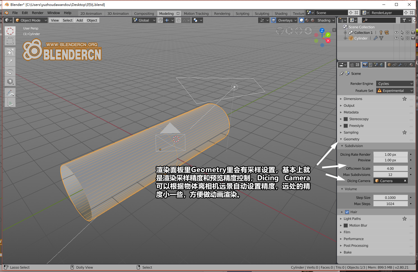Toggle viewport overlays globe button
The image size is (418, 272).
(274, 20)
